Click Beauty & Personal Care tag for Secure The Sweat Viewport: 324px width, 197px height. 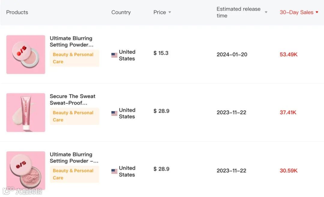(73, 116)
